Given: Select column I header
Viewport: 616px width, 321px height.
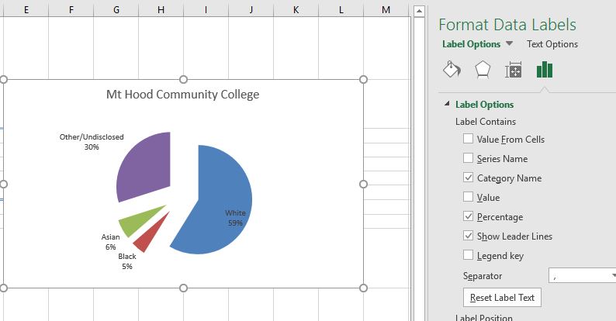Looking at the screenshot, I should point(206,9).
